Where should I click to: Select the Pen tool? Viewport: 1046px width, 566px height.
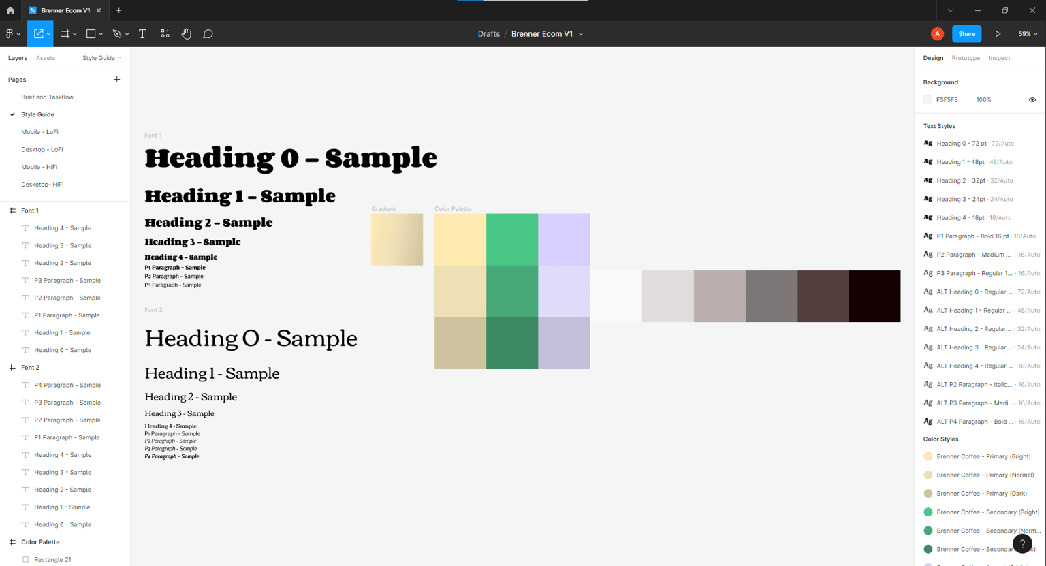pos(116,34)
